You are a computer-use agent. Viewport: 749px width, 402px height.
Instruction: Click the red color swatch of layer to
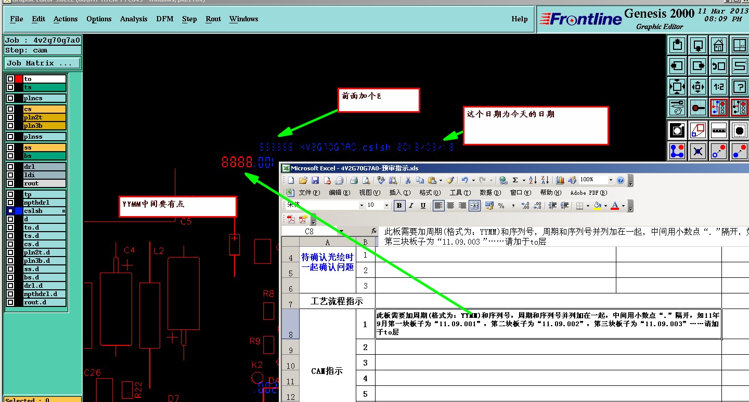(19, 79)
